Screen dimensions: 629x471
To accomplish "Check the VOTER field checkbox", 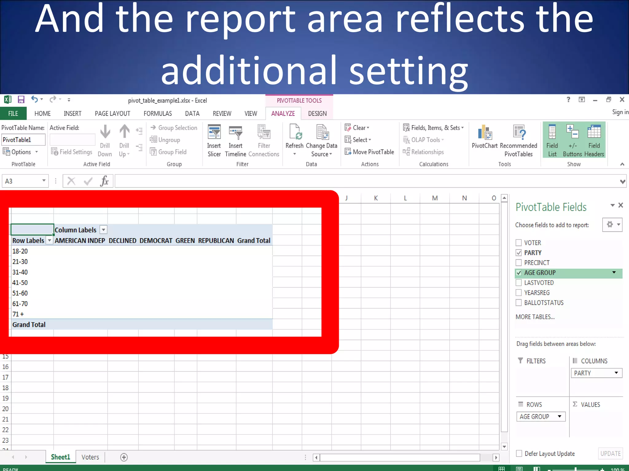I will tap(519, 243).
